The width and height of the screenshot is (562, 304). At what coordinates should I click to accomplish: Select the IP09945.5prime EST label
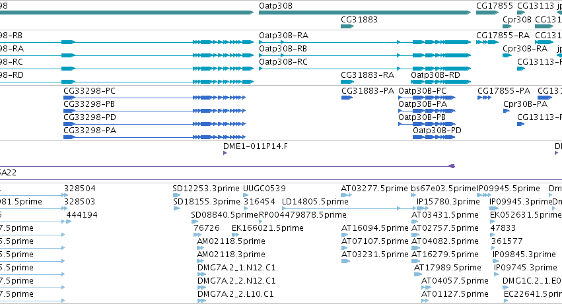pos(509,189)
